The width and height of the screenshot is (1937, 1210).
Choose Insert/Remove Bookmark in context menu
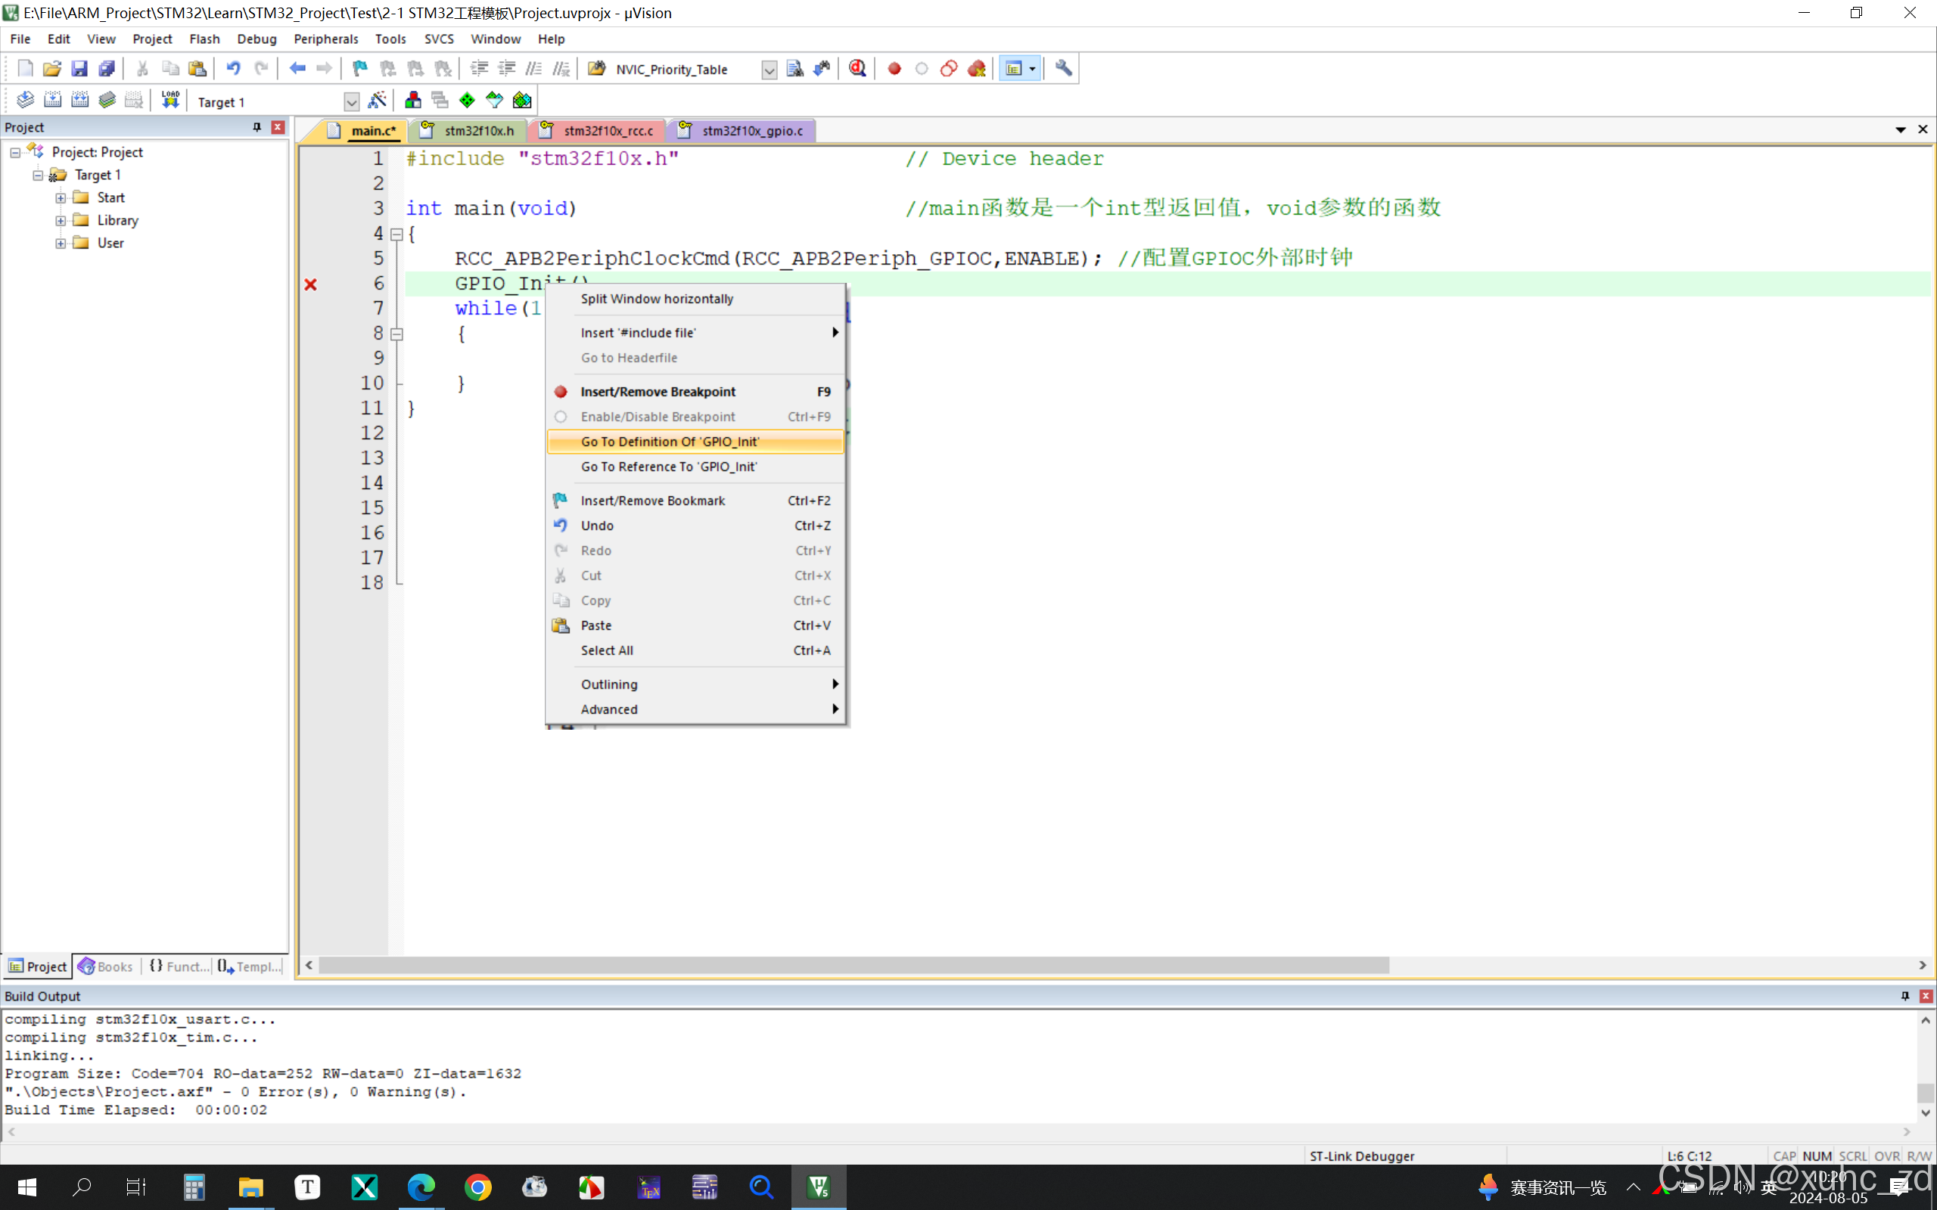coord(695,500)
